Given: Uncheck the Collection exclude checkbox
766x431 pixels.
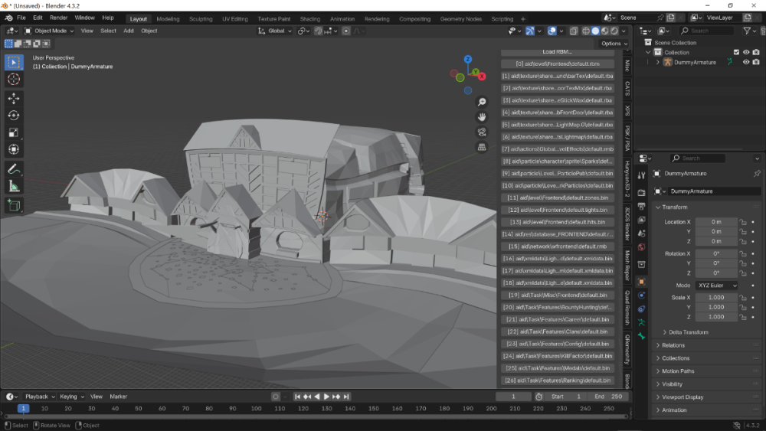Looking at the screenshot, I should [x=736, y=52].
